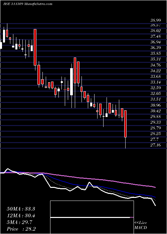Viewport: 167px width, 234px height.
Task: Click the 36.39 price axis label
Action: 156,48
